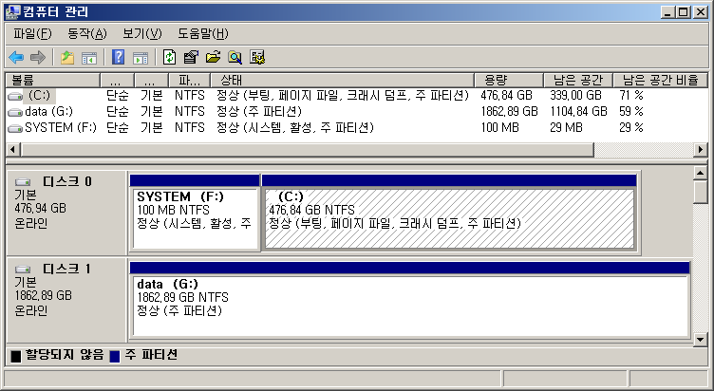Click the navy 주 파티션 legend swatch
This screenshot has width=714, height=391.
click(115, 357)
